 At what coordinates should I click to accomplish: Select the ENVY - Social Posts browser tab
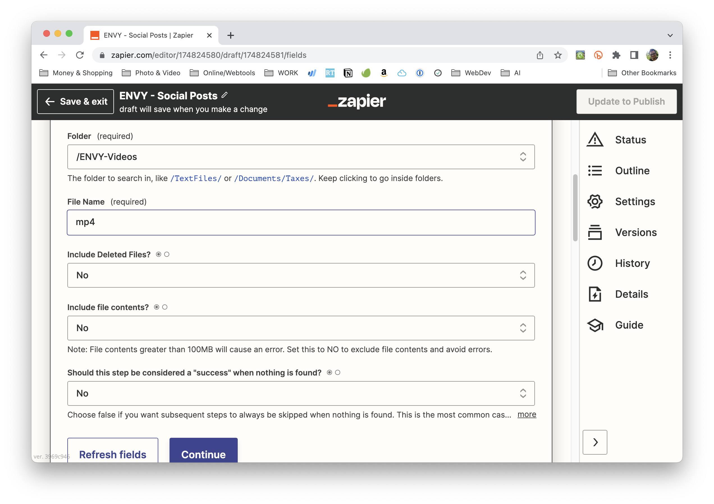tap(151, 35)
